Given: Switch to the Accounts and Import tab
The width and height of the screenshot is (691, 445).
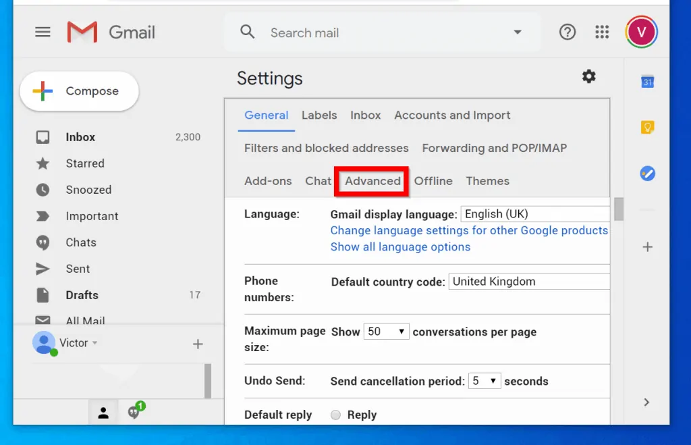Looking at the screenshot, I should pos(452,115).
